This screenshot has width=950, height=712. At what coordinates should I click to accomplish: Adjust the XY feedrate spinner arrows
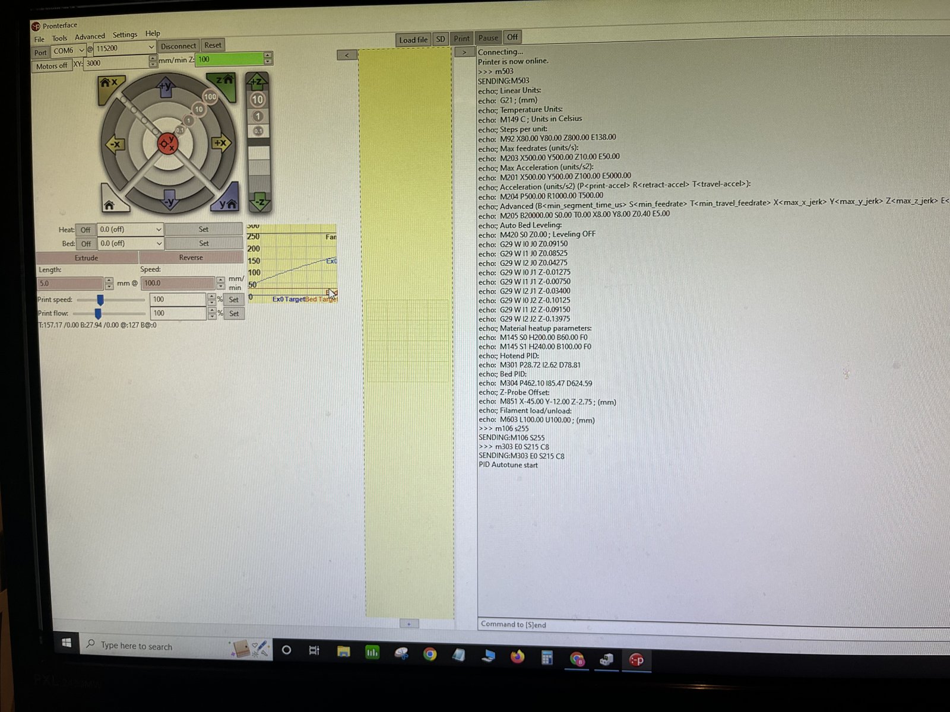(x=153, y=61)
